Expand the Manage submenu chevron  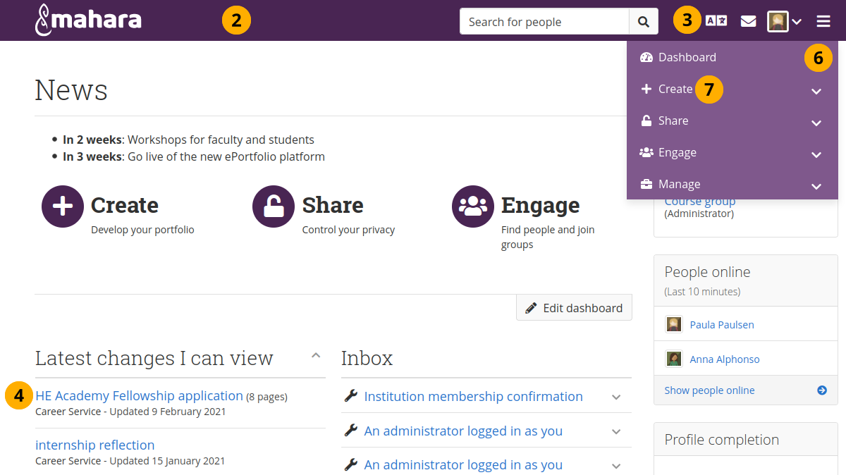[x=816, y=186]
